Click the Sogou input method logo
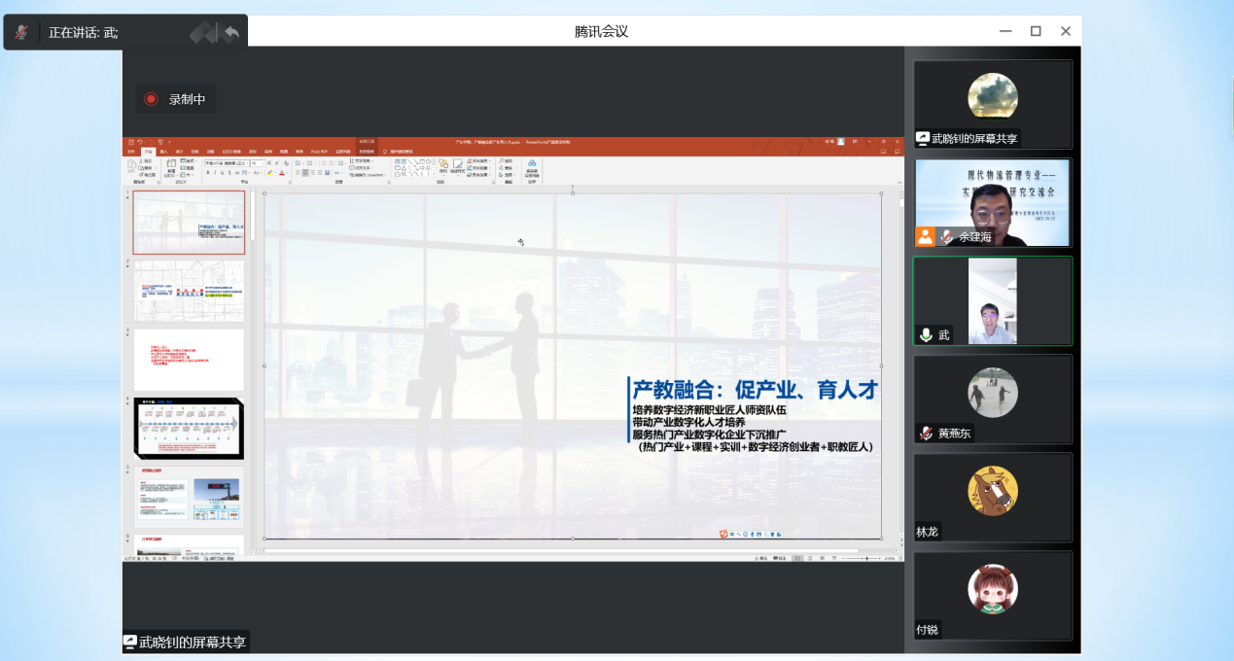The height and width of the screenshot is (661, 1234). 723,534
